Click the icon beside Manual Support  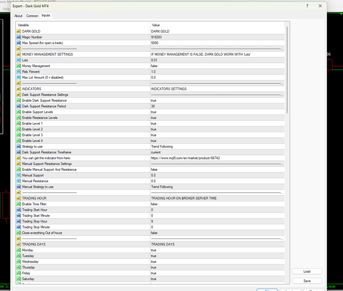pyautogui.click(x=19, y=175)
